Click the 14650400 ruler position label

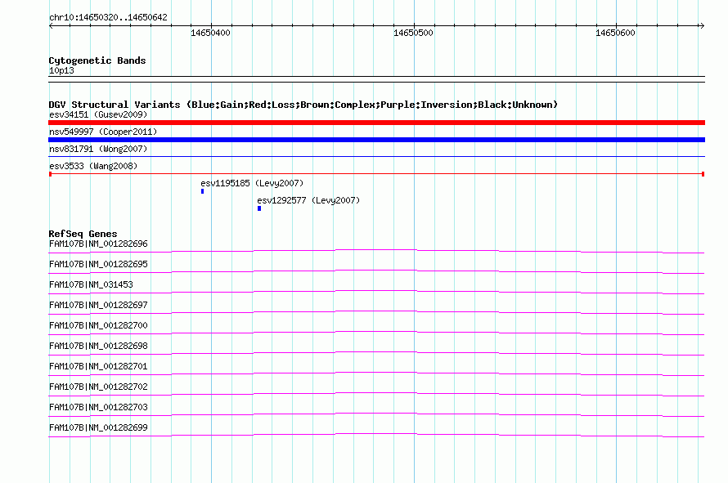210,33
